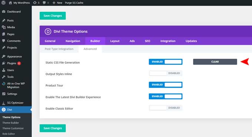Click the CLEAR static CSS button
Image resolution: width=252 pixels, height=137 pixels.
[x=215, y=62]
